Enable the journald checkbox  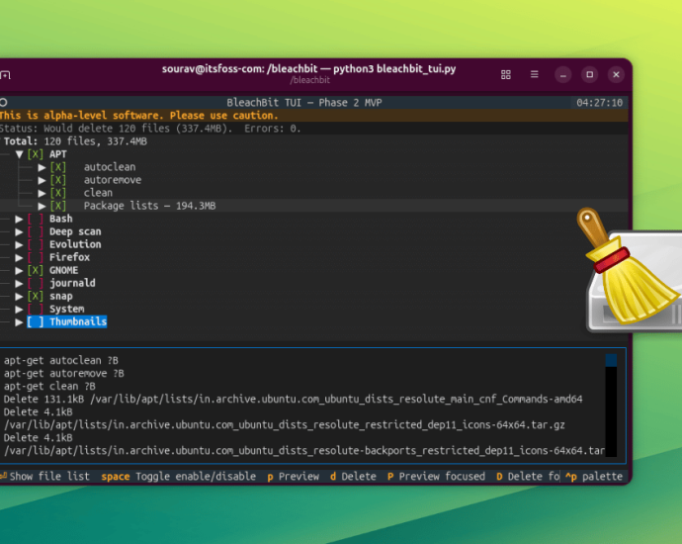point(36,283)
